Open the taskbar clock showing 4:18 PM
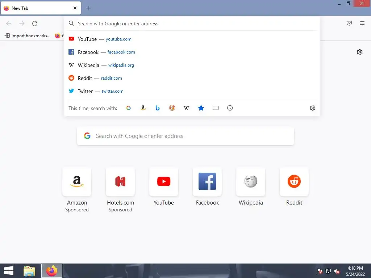The height and width of the screenshot is (278, 371). (355, 271)
